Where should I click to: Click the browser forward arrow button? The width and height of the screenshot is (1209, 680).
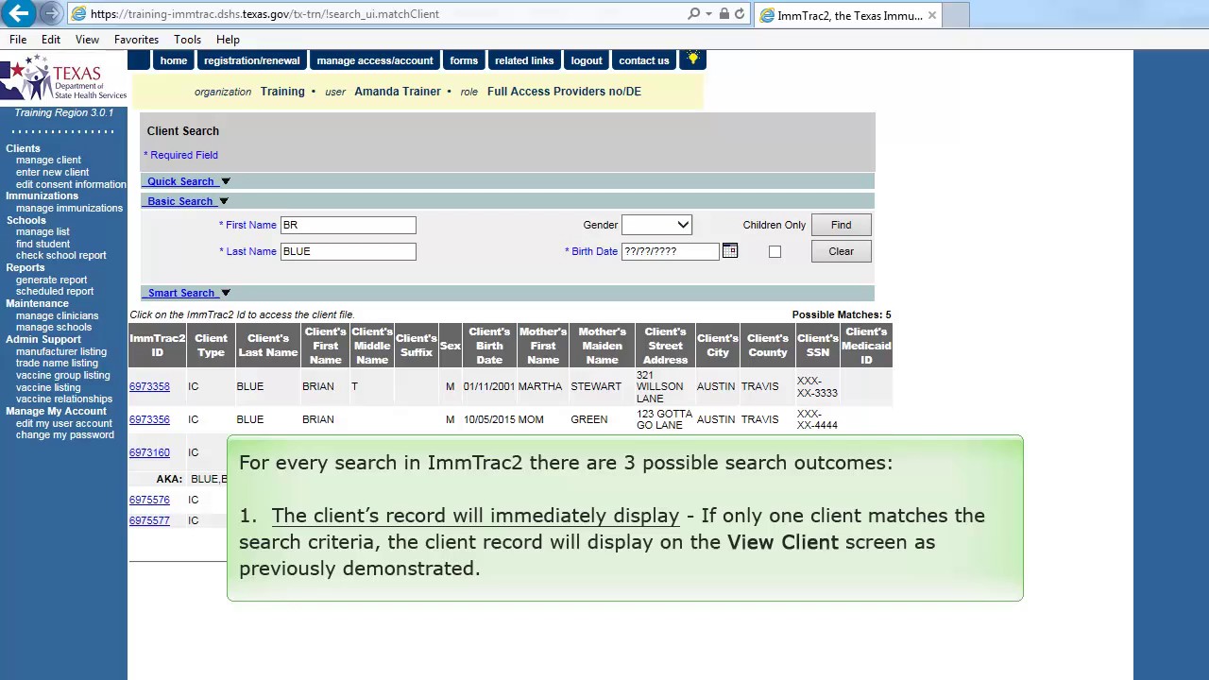(51, 13)
